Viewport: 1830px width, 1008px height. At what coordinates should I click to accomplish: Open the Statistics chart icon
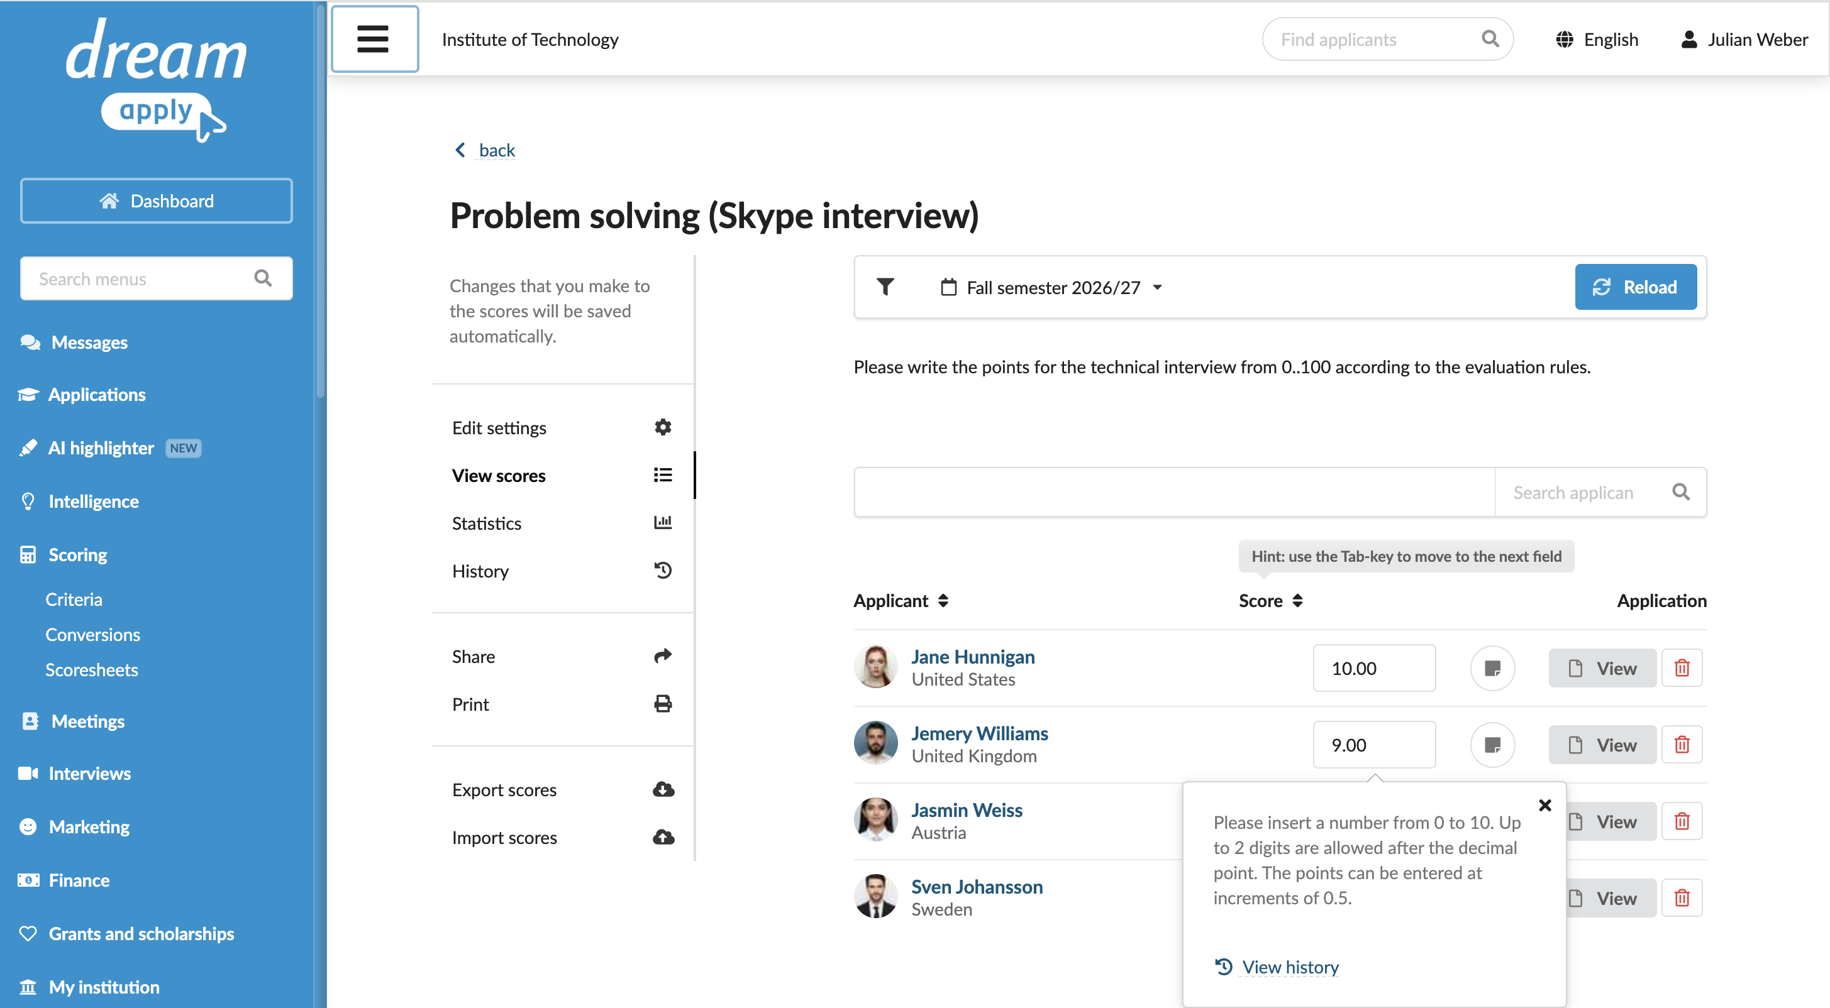tap(663, 522)
